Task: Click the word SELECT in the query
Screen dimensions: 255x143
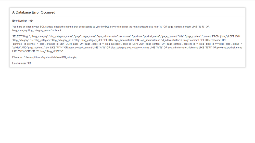Action: pyautogui.click(x=17, y=37)
